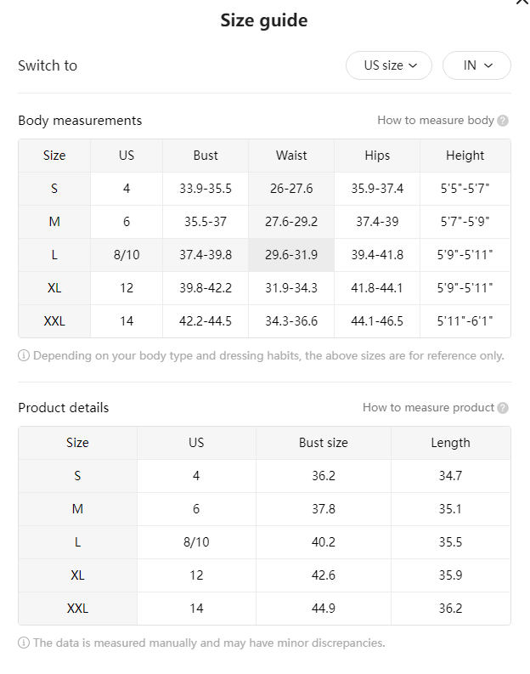Click the Bust size column header

click(324, 443)
